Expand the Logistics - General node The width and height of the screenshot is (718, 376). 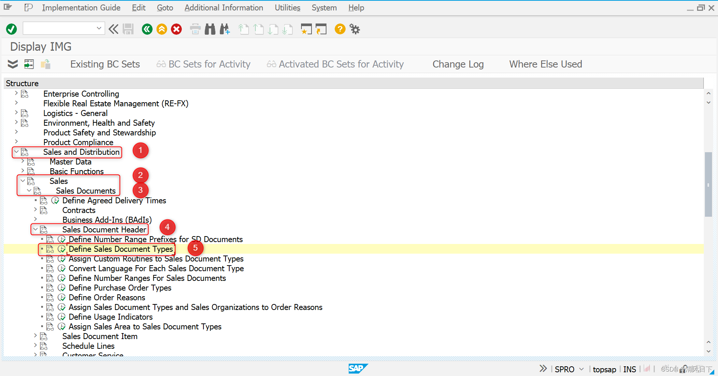click(x=16, y=113)
